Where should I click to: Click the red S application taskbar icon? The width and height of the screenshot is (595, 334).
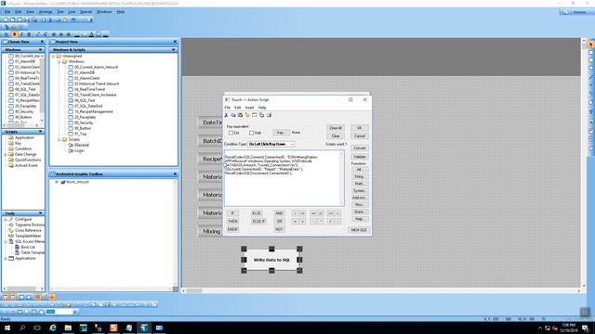(x=113, y=328)
